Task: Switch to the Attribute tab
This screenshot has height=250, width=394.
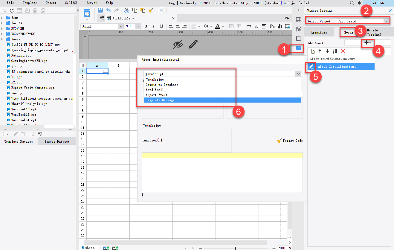Action: pos(319,33)
